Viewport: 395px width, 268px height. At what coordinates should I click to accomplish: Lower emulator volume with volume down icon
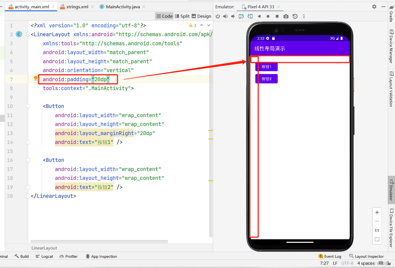click(x=233, y=16)
